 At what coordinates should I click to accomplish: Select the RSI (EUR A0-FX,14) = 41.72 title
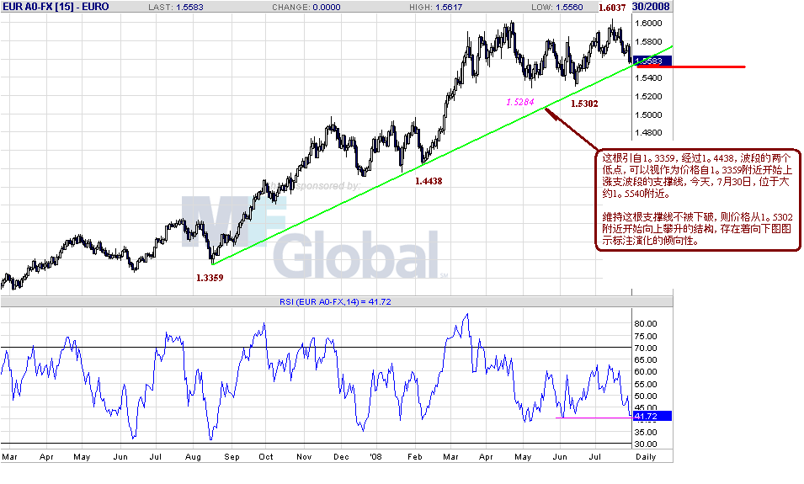[335, 302]
